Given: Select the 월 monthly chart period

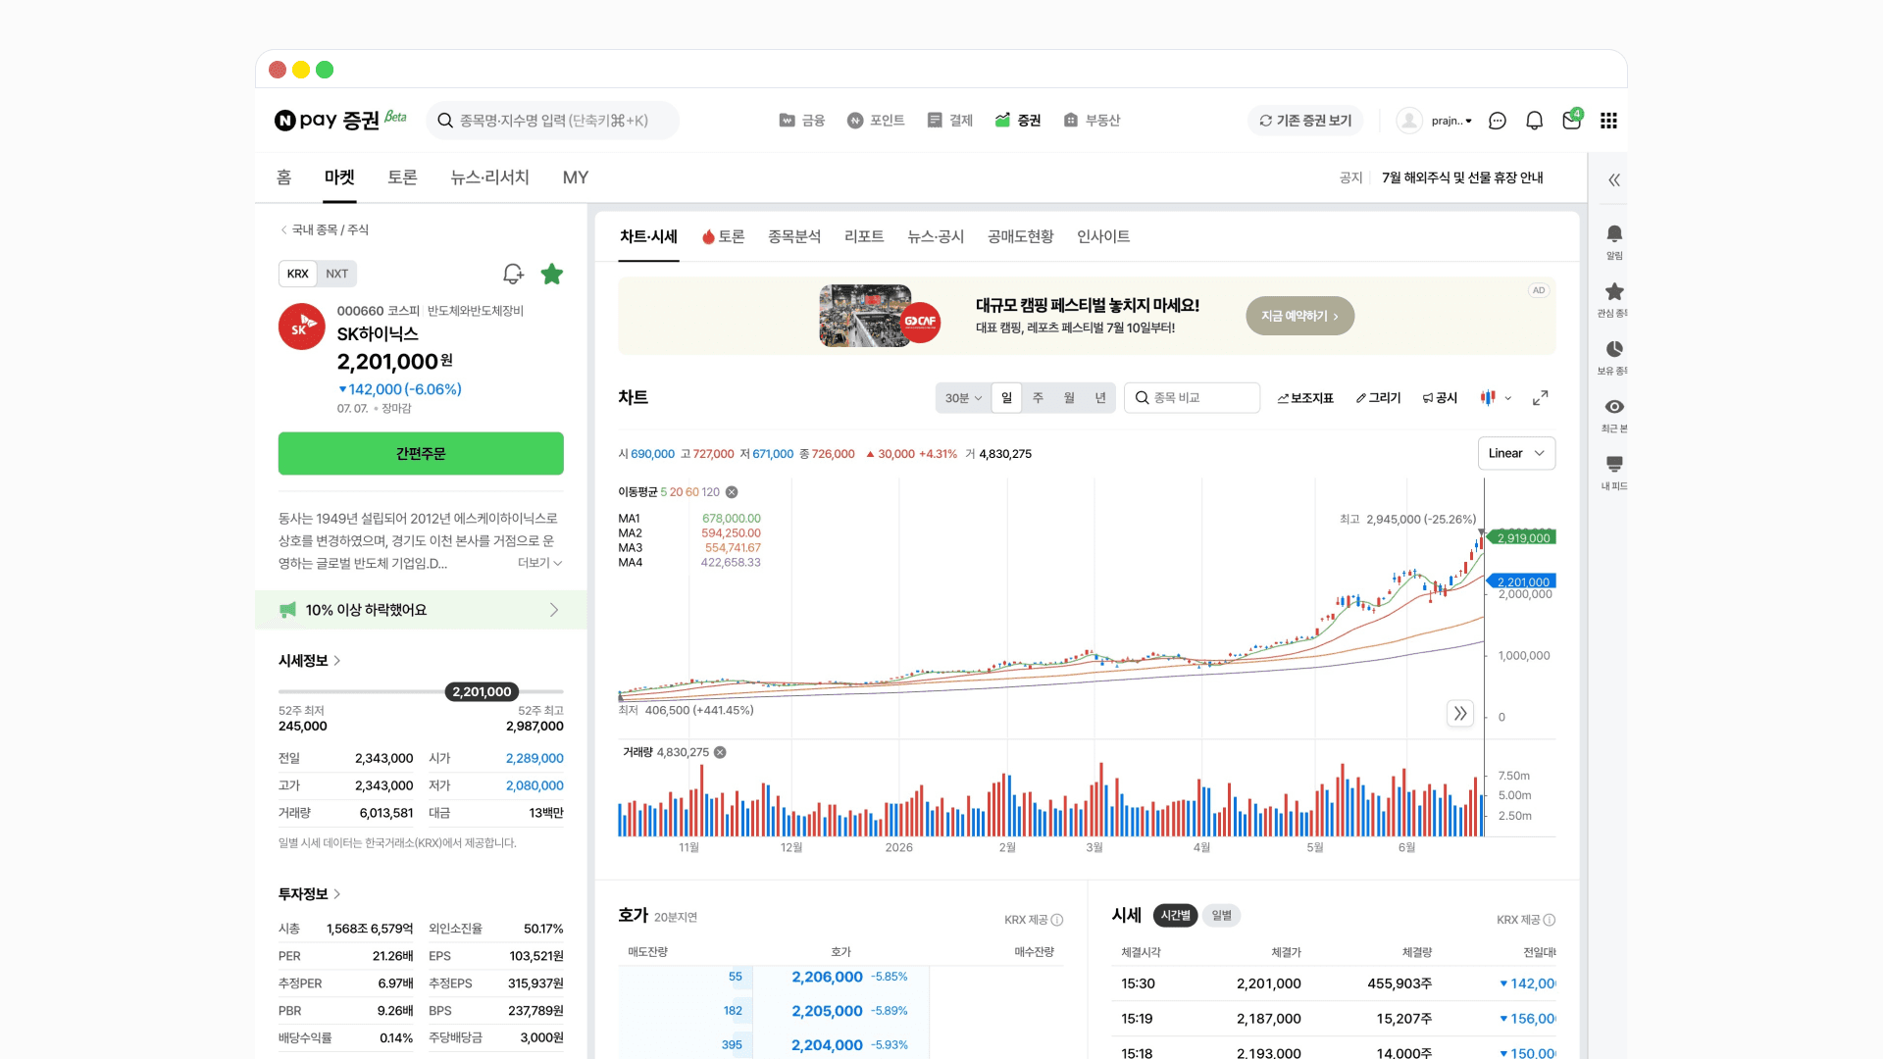Looking at the screenshot, I should (x=1069, y=397).
